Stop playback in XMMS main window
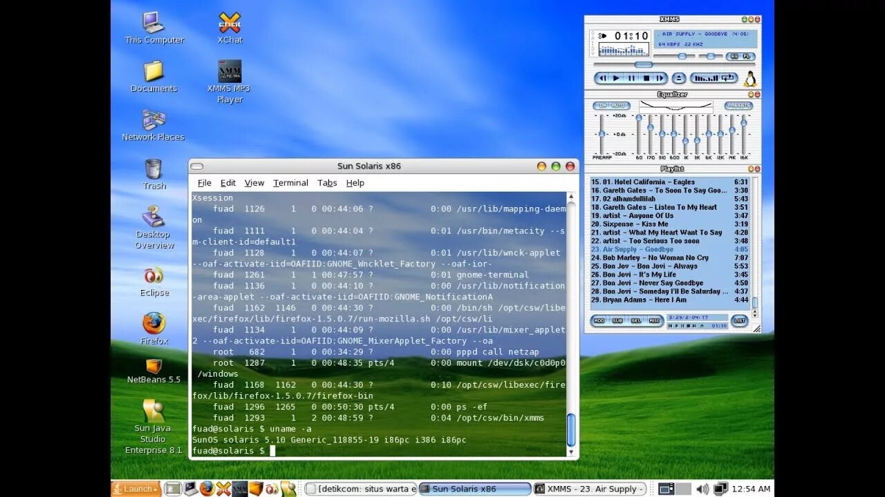This screenshot has width=885, height=497. [x=646, y=78]
